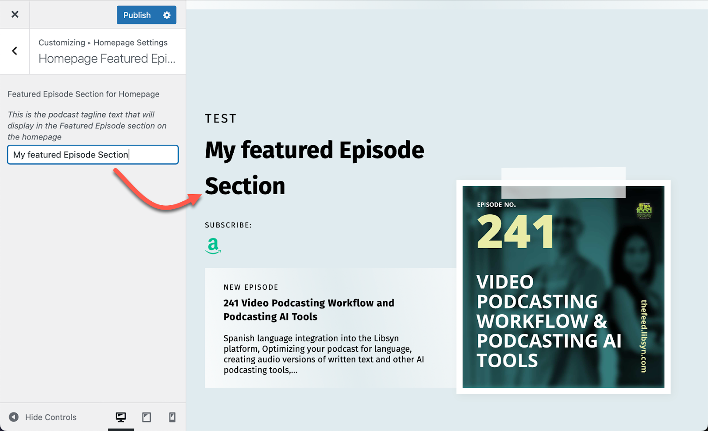708x431 pixels.
Task: Switch to tablet preview icon
Action: click(146, 417)
